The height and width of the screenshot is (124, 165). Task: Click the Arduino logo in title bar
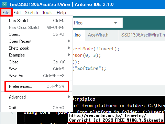4,4
